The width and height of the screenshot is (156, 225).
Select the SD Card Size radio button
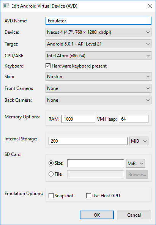click(x=51, y=163)
